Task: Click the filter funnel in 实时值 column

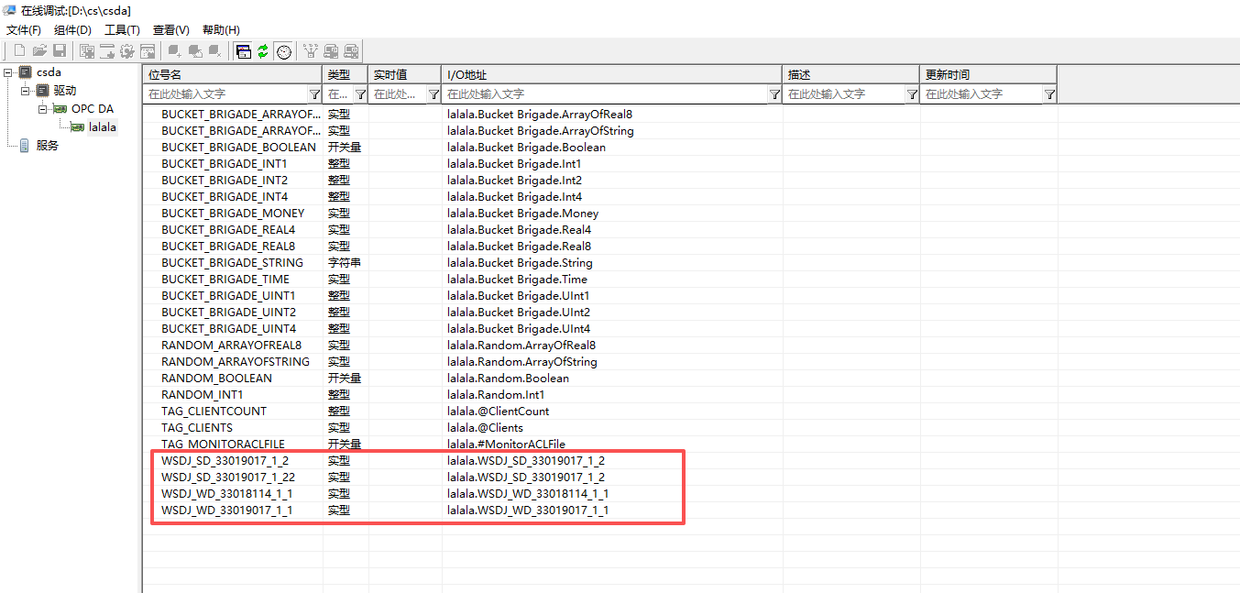Action: pyautogui.click(x=433, y=94)
